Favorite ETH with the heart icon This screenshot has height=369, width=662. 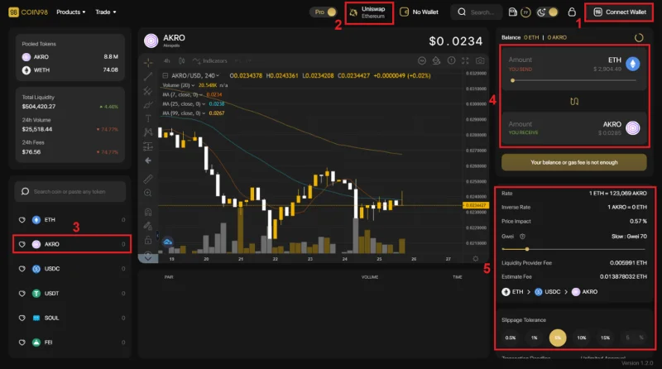(x=22, y=220)
